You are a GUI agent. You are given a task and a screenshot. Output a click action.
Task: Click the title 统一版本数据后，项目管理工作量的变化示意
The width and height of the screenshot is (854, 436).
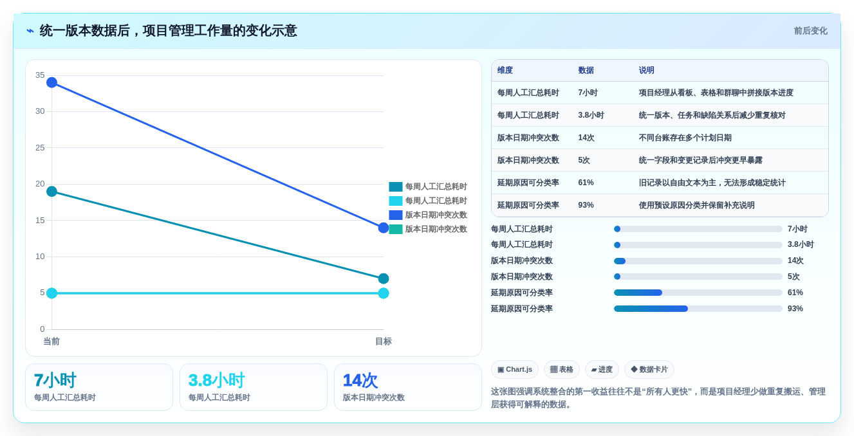click(168, 31)
